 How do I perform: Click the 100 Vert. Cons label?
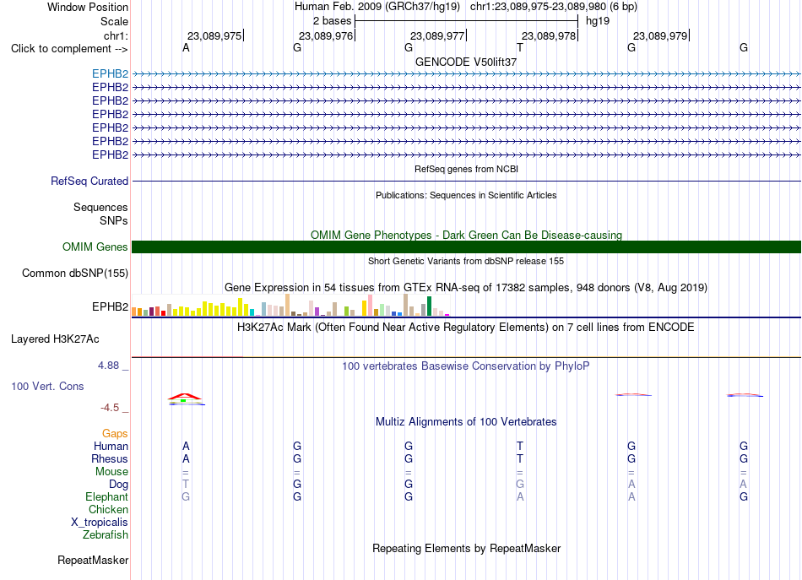click(47, 386)
